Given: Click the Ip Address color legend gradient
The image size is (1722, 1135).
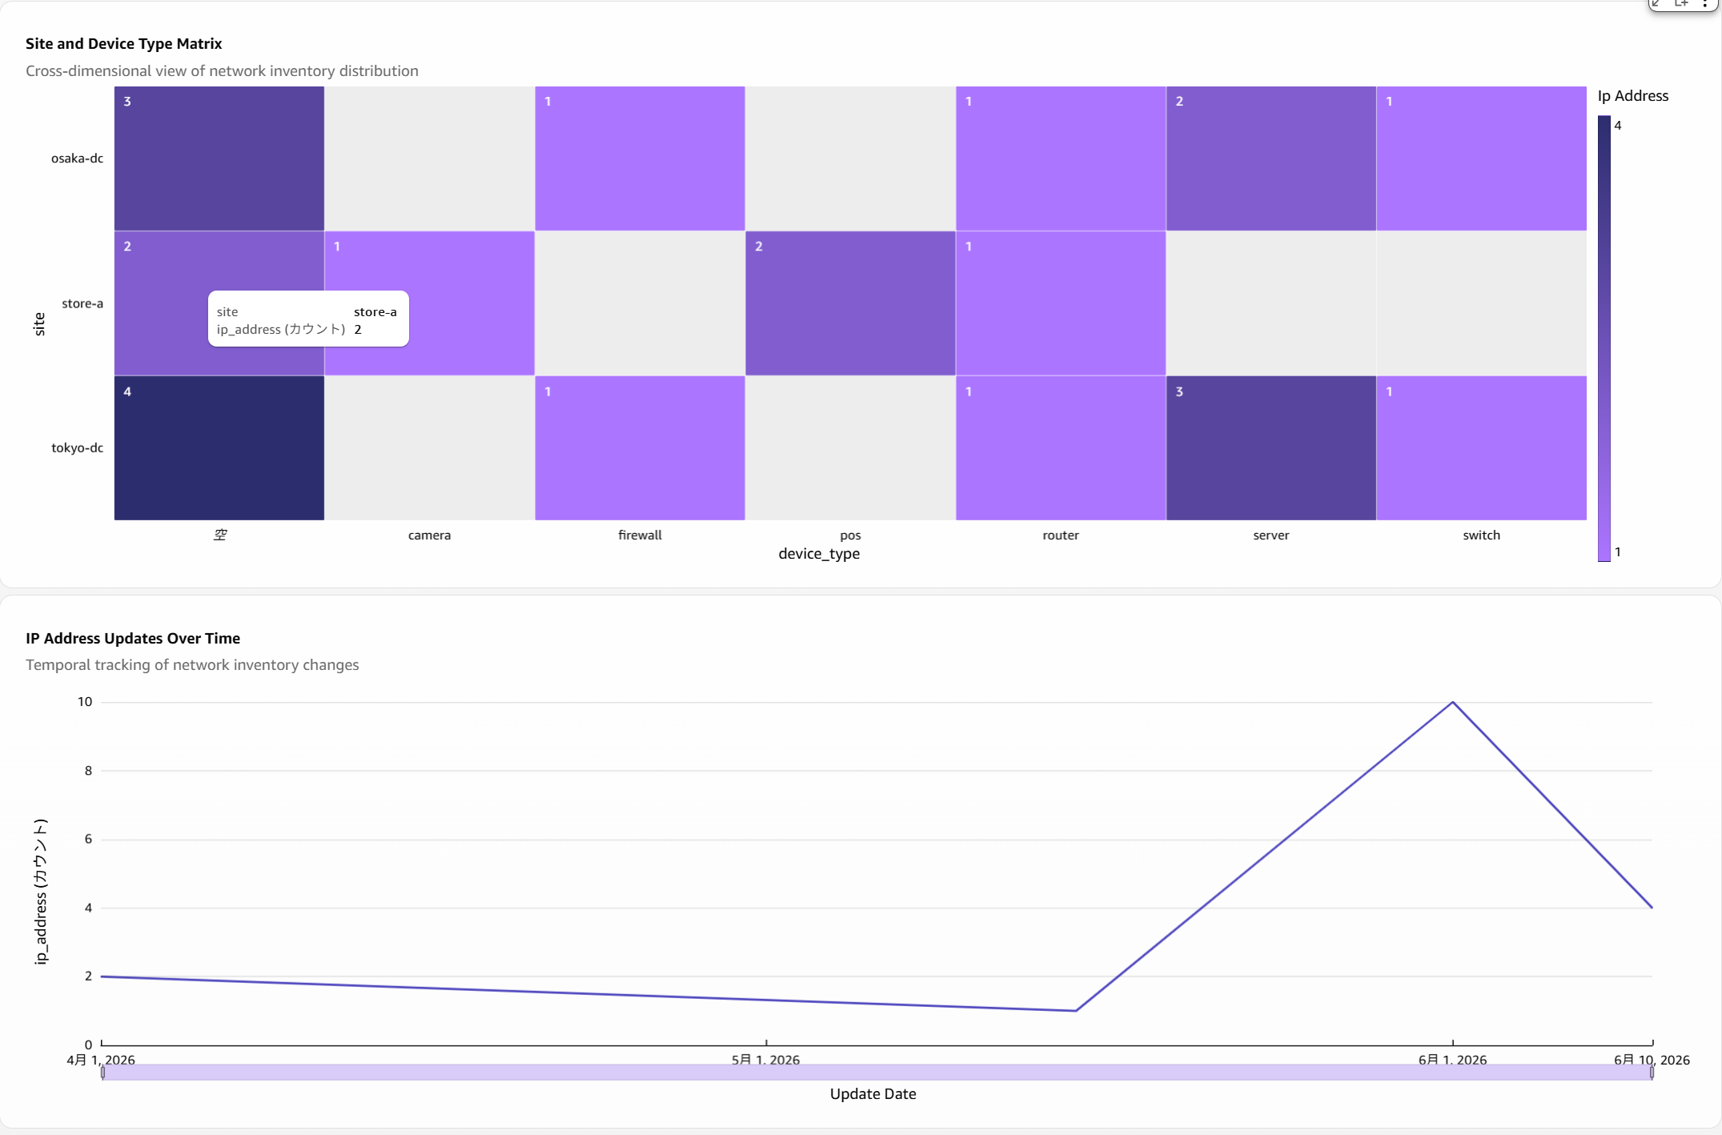Looking at the screenshot, I should pyautogui.click(x=1604, y=339).
